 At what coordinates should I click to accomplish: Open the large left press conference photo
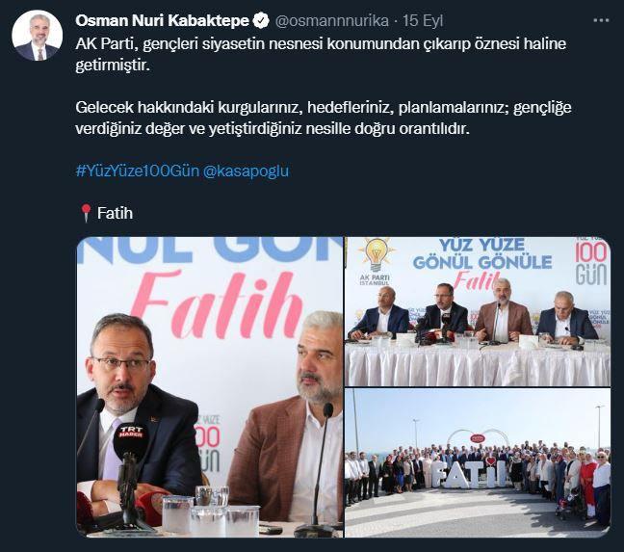point(210,387)
